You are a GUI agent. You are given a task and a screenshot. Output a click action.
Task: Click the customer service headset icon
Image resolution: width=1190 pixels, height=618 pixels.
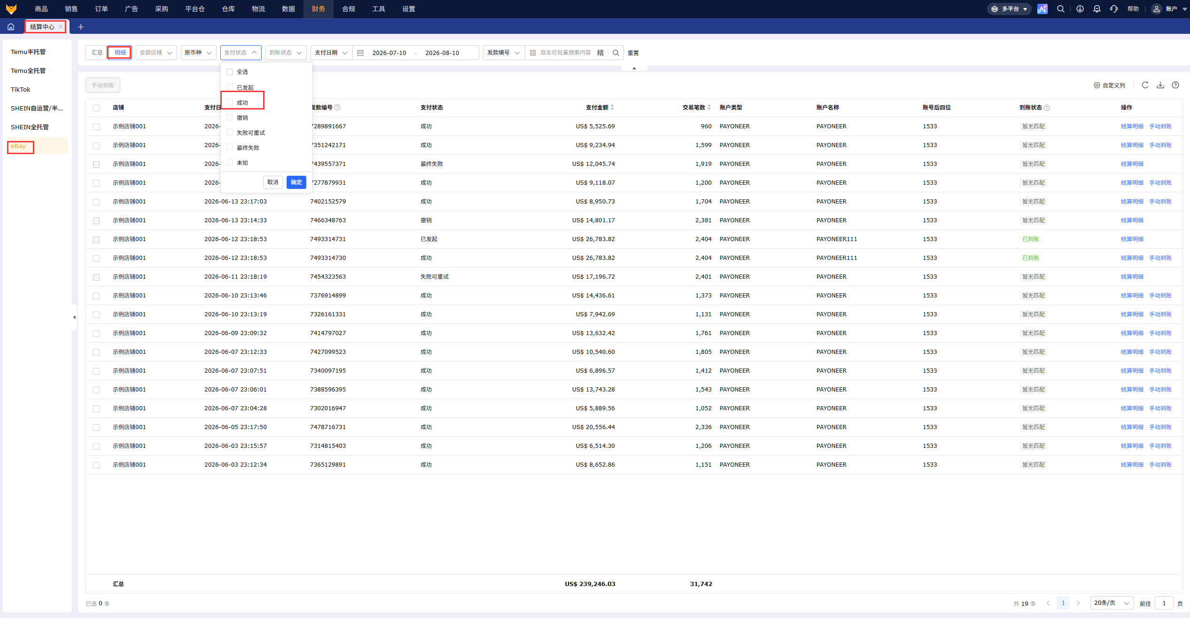coord(1114,9)
